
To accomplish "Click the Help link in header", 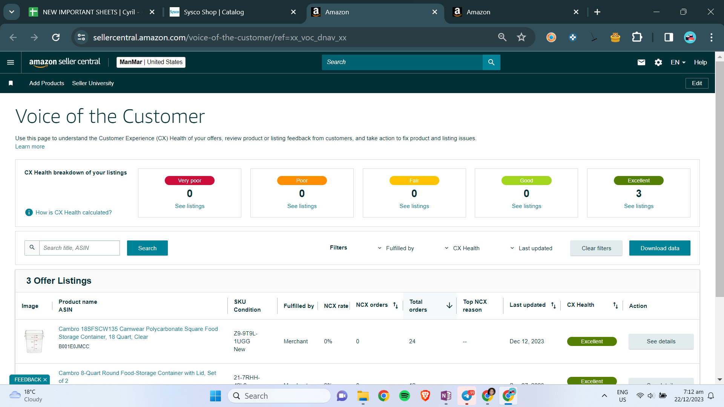I will (701, 62).
